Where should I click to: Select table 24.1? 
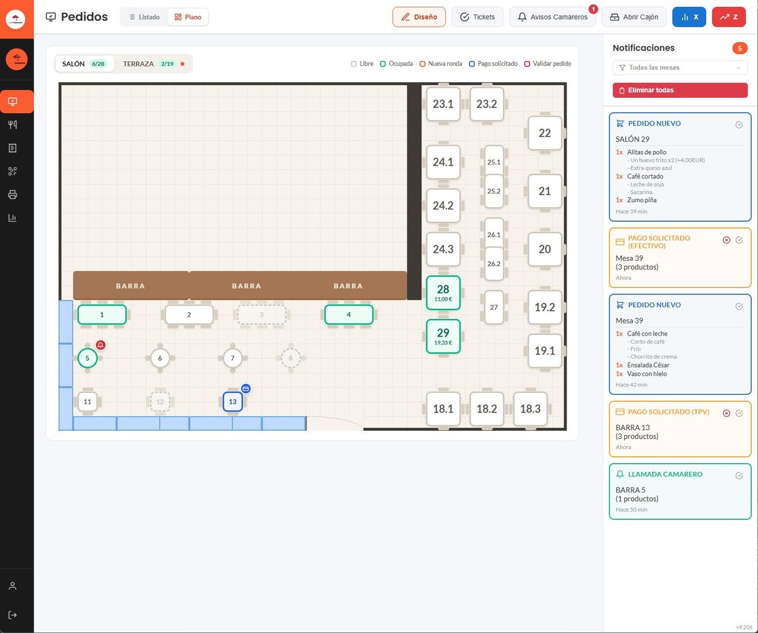coord(443,162)
